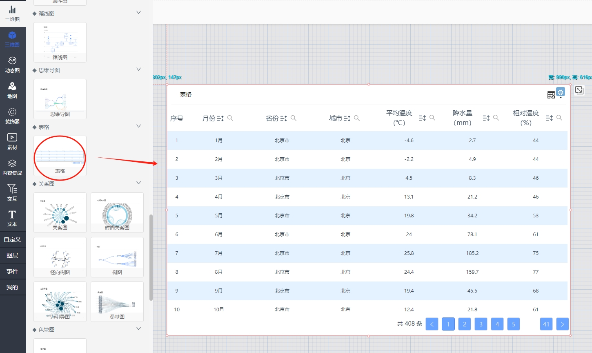The width and height of the screenshot is (592, 353).
Task: Jump to last page 41
Action: coord(546,324)
